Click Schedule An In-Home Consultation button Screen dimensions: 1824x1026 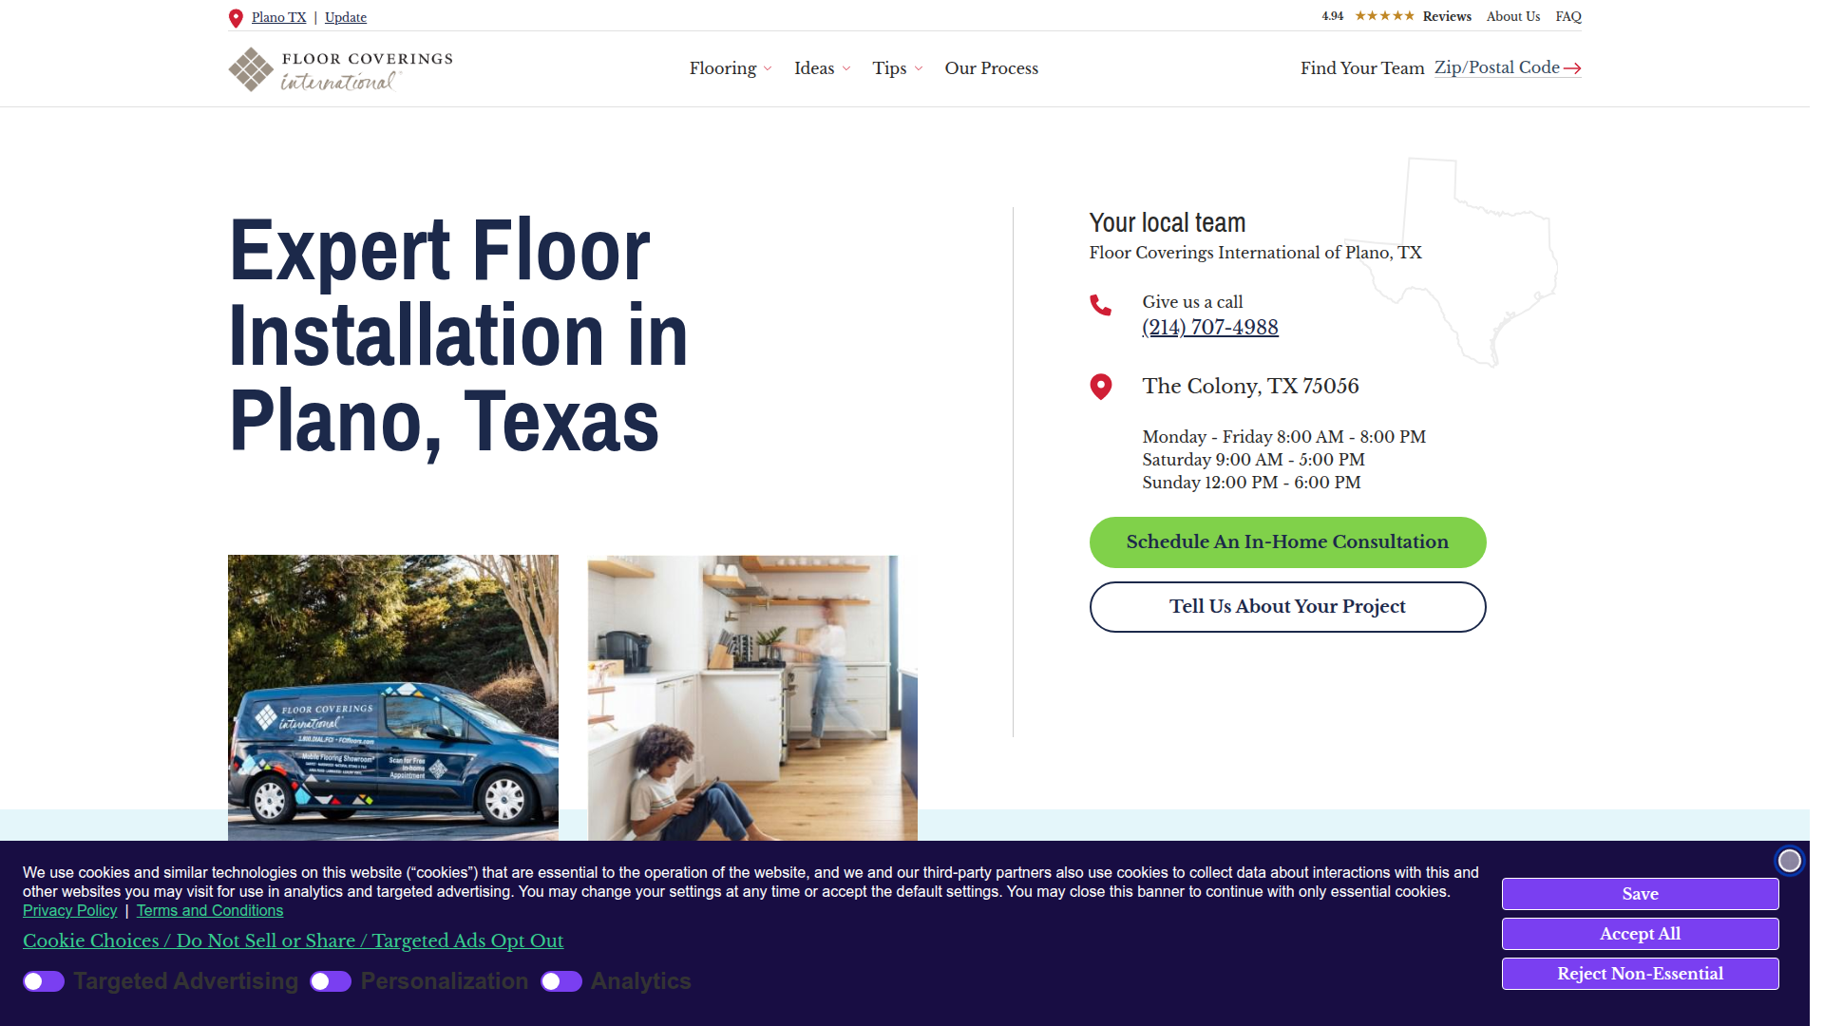(x=1287, y=541)
